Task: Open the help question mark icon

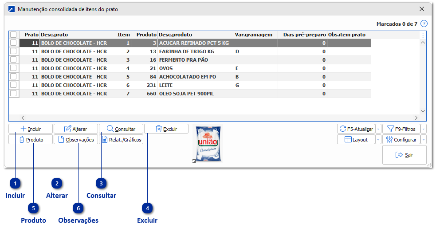Action: click(424, 24)
